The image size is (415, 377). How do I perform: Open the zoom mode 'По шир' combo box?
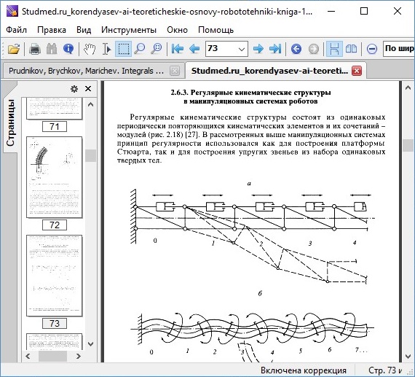click(399, 49)
